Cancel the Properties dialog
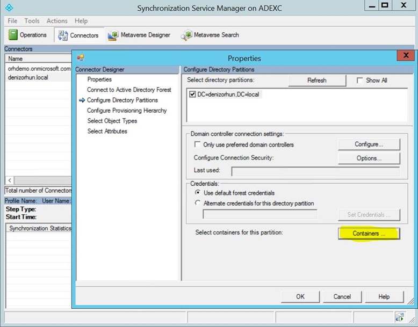This screenshot has height=327, width=418. 342,296
